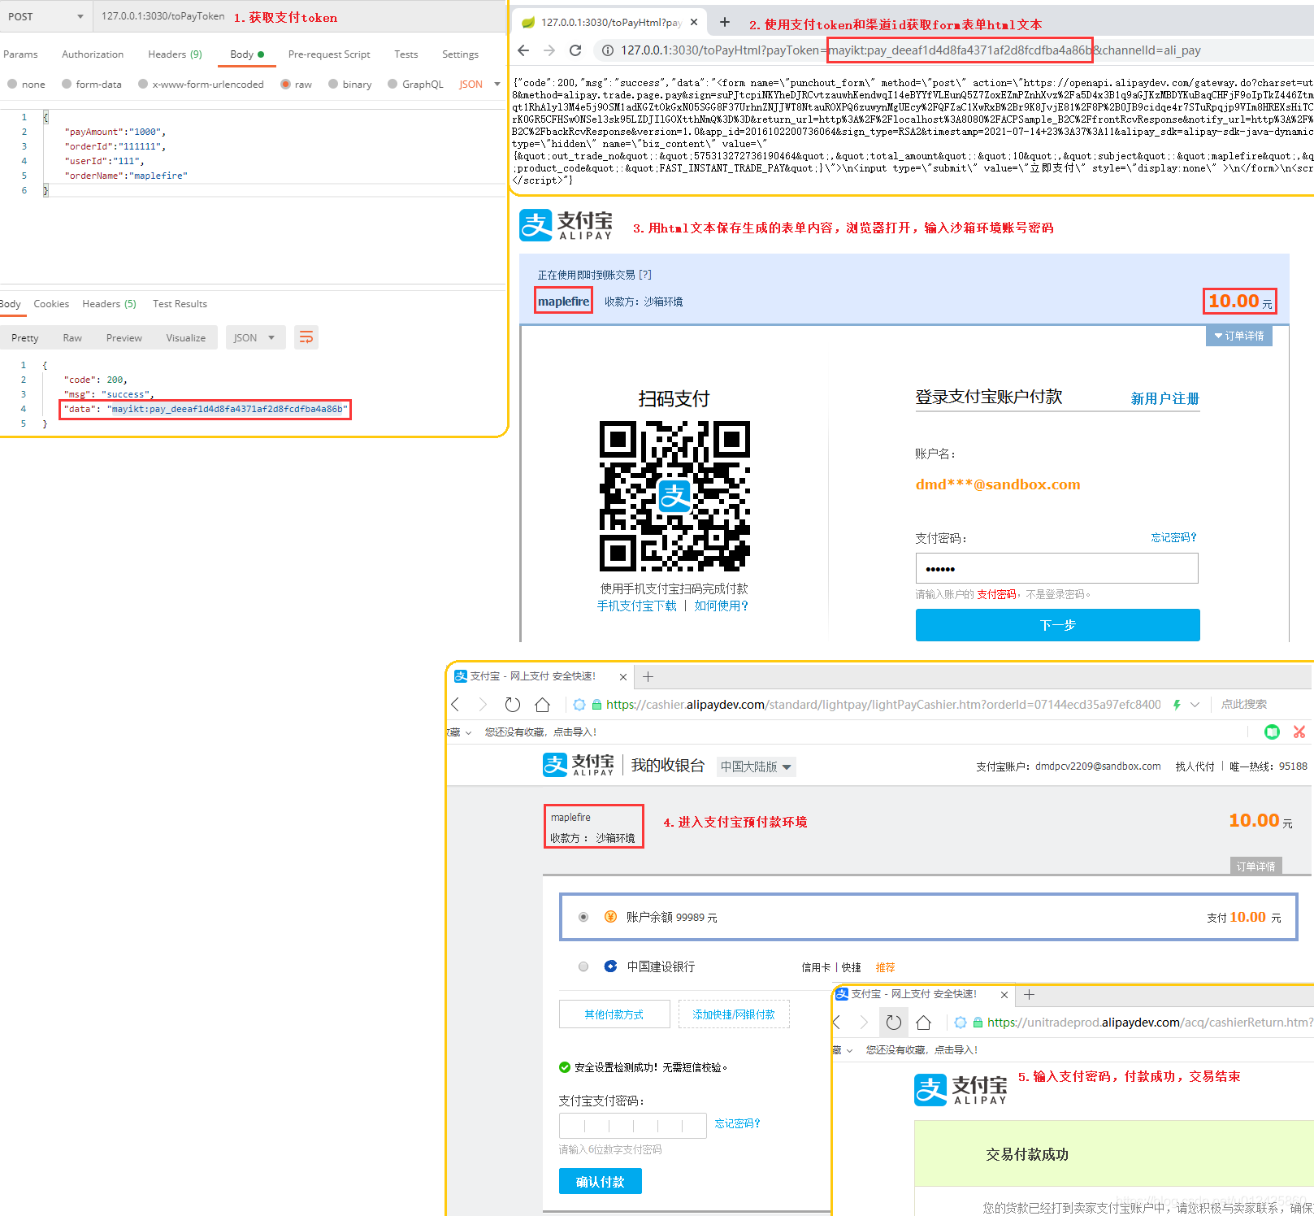Click 其他付款方式 button

614,1014
